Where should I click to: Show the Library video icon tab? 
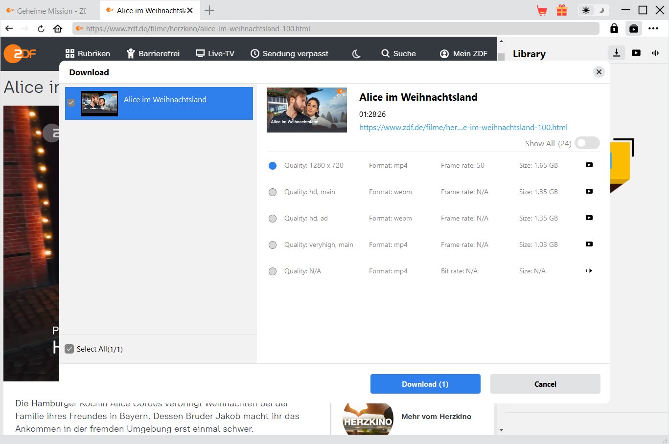636,53
